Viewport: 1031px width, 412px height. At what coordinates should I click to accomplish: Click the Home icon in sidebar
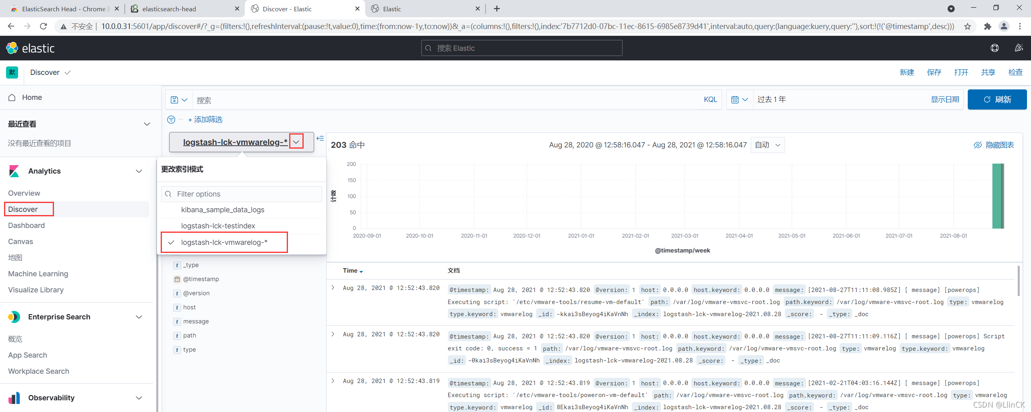tap(12, 97)
